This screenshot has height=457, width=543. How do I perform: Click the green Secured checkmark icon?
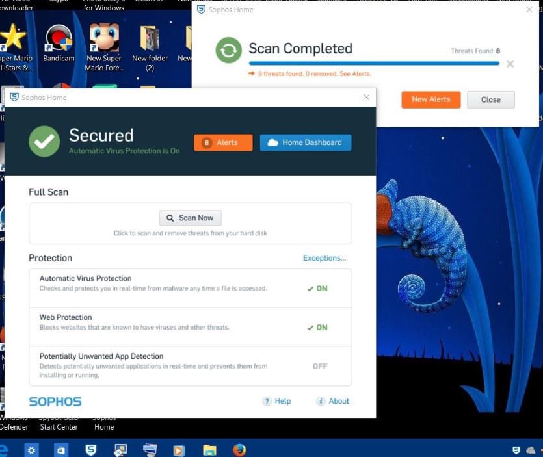(x=44, y=142)
